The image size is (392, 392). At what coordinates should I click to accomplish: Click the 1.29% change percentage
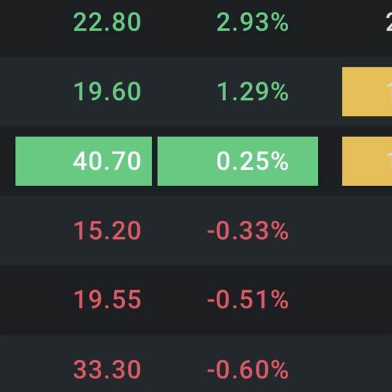point(252,92)
